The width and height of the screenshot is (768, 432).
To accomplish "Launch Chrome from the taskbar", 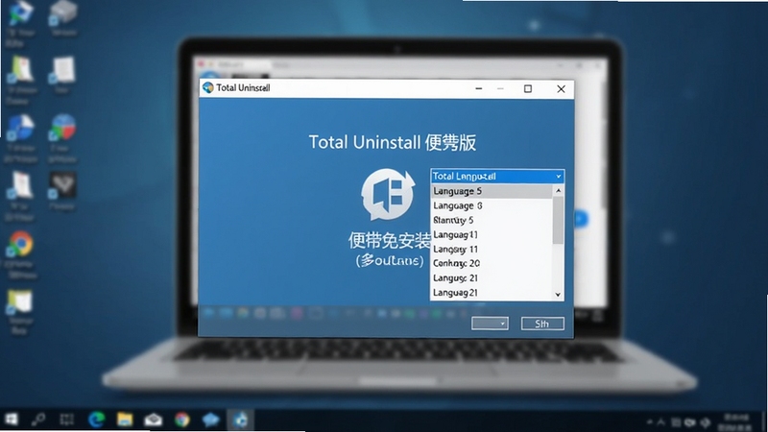I will (x=182, y=420).
